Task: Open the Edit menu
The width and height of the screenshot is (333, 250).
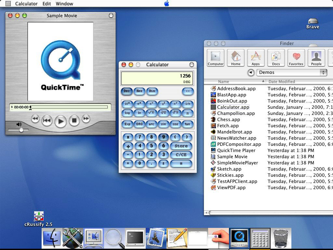Action: (47, 4)
